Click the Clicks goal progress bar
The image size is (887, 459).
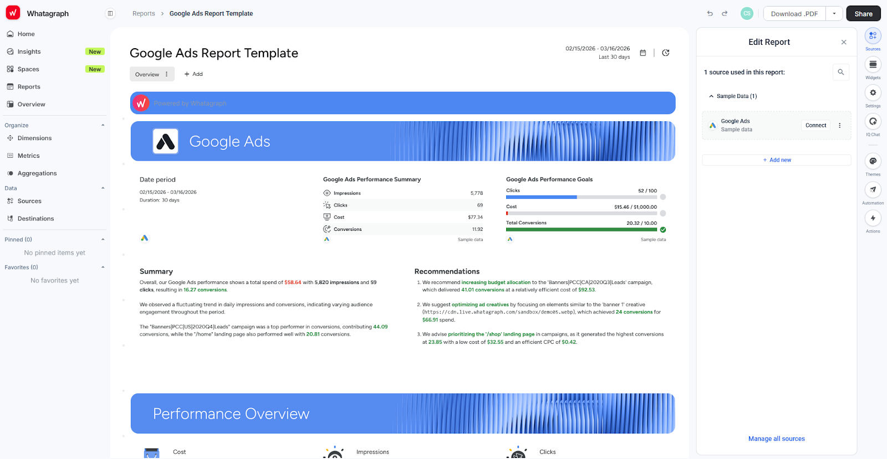tap(581, 197)
